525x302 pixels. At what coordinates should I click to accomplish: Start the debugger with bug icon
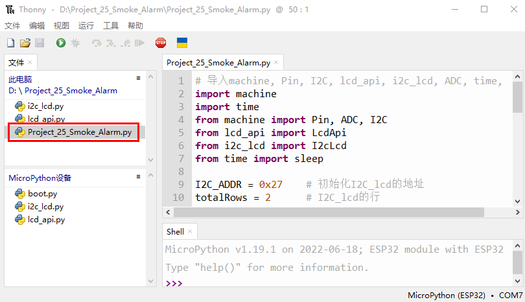click(76, 43)
